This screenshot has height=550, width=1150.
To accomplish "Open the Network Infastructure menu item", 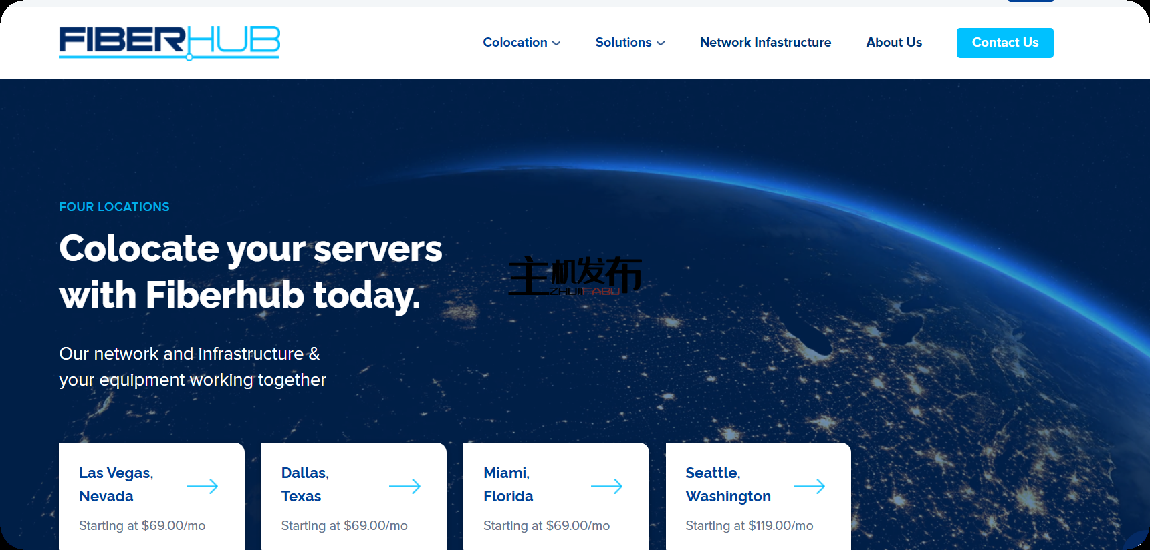I will coord(765,43).
